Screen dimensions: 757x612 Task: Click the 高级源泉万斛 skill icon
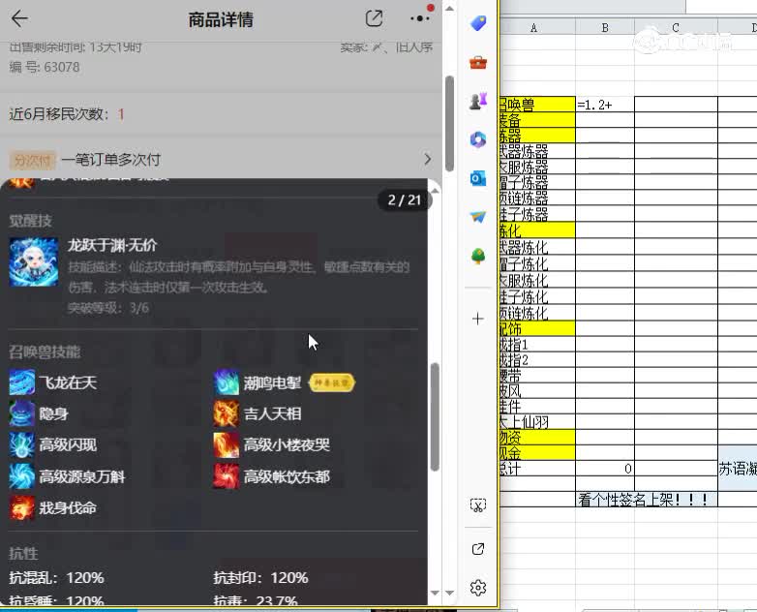21,476
